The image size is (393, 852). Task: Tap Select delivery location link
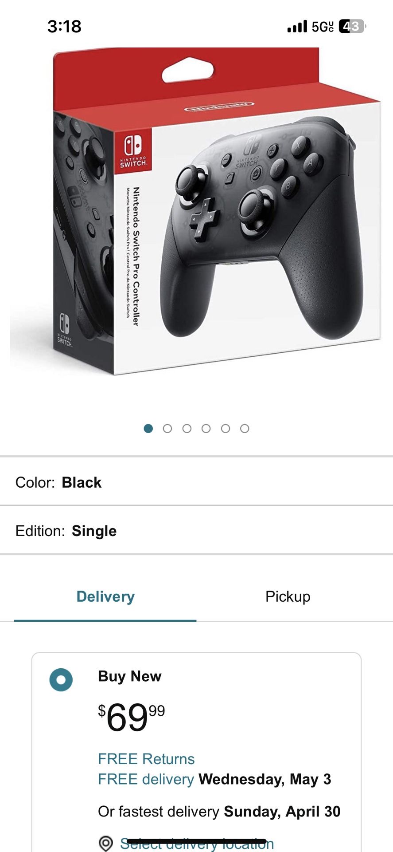coord(197,844)
